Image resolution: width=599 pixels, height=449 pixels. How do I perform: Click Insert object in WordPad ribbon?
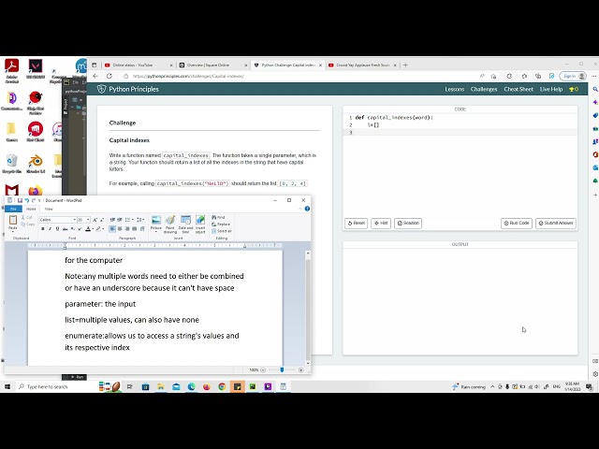(x=200, y=224)
